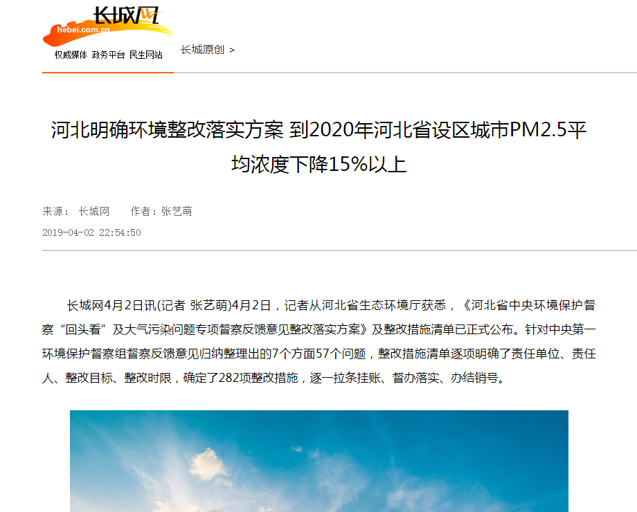Click the 长城网 source name
Screen dimensions: 637x512
[94, 211]
